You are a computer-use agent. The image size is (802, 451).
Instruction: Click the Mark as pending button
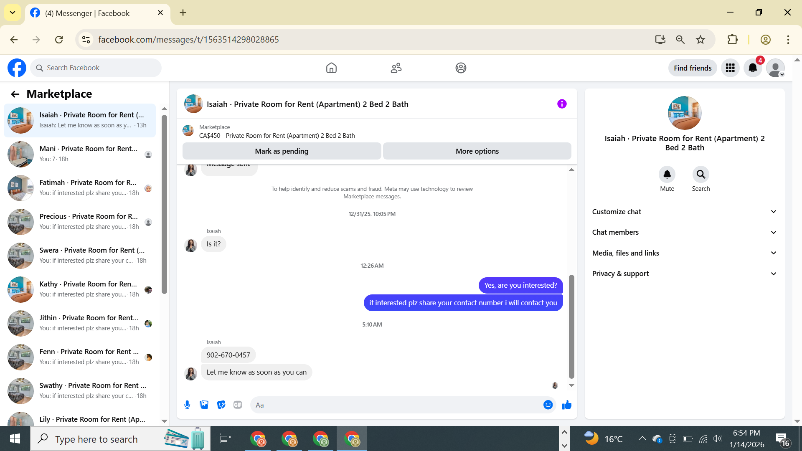[282, 151]
